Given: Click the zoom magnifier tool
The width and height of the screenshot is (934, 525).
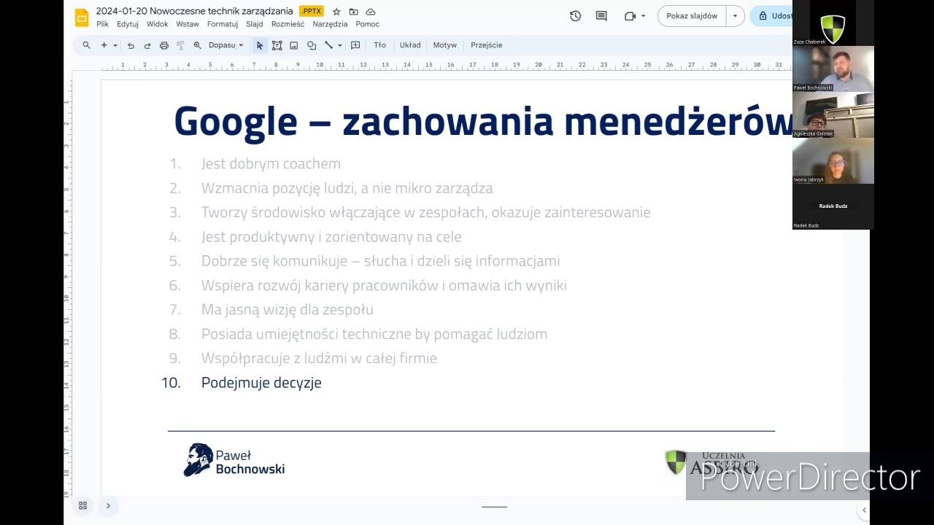Looking at the screenshot, I should coord(197,45).
